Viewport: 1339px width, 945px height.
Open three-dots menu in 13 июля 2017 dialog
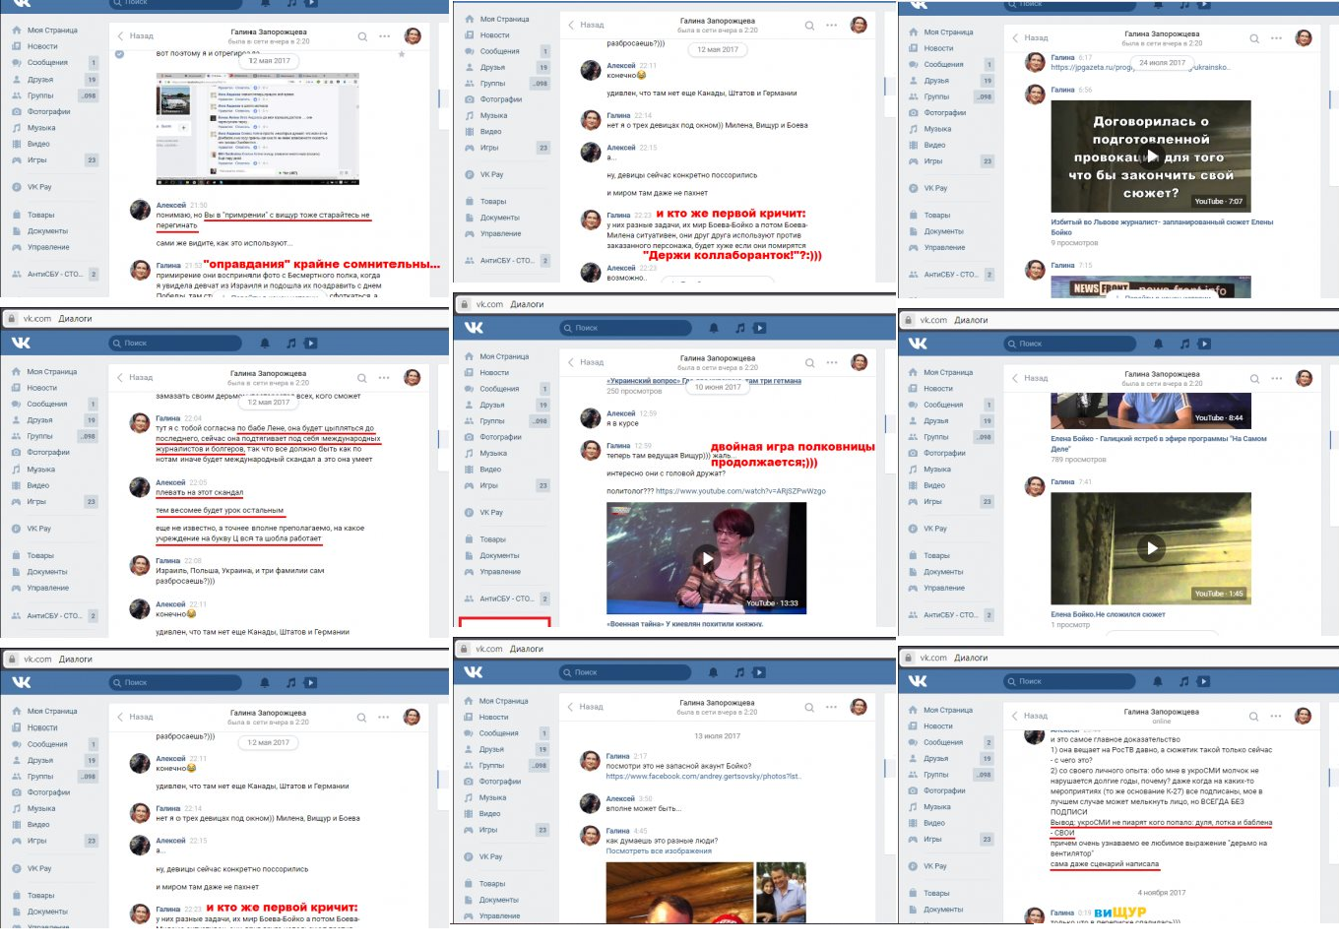831,707
